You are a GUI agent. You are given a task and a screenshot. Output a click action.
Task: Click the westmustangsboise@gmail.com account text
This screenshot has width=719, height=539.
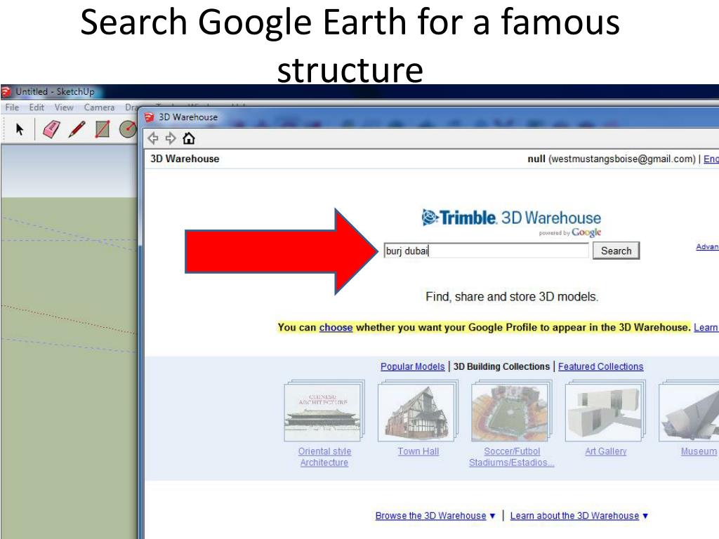622,159
